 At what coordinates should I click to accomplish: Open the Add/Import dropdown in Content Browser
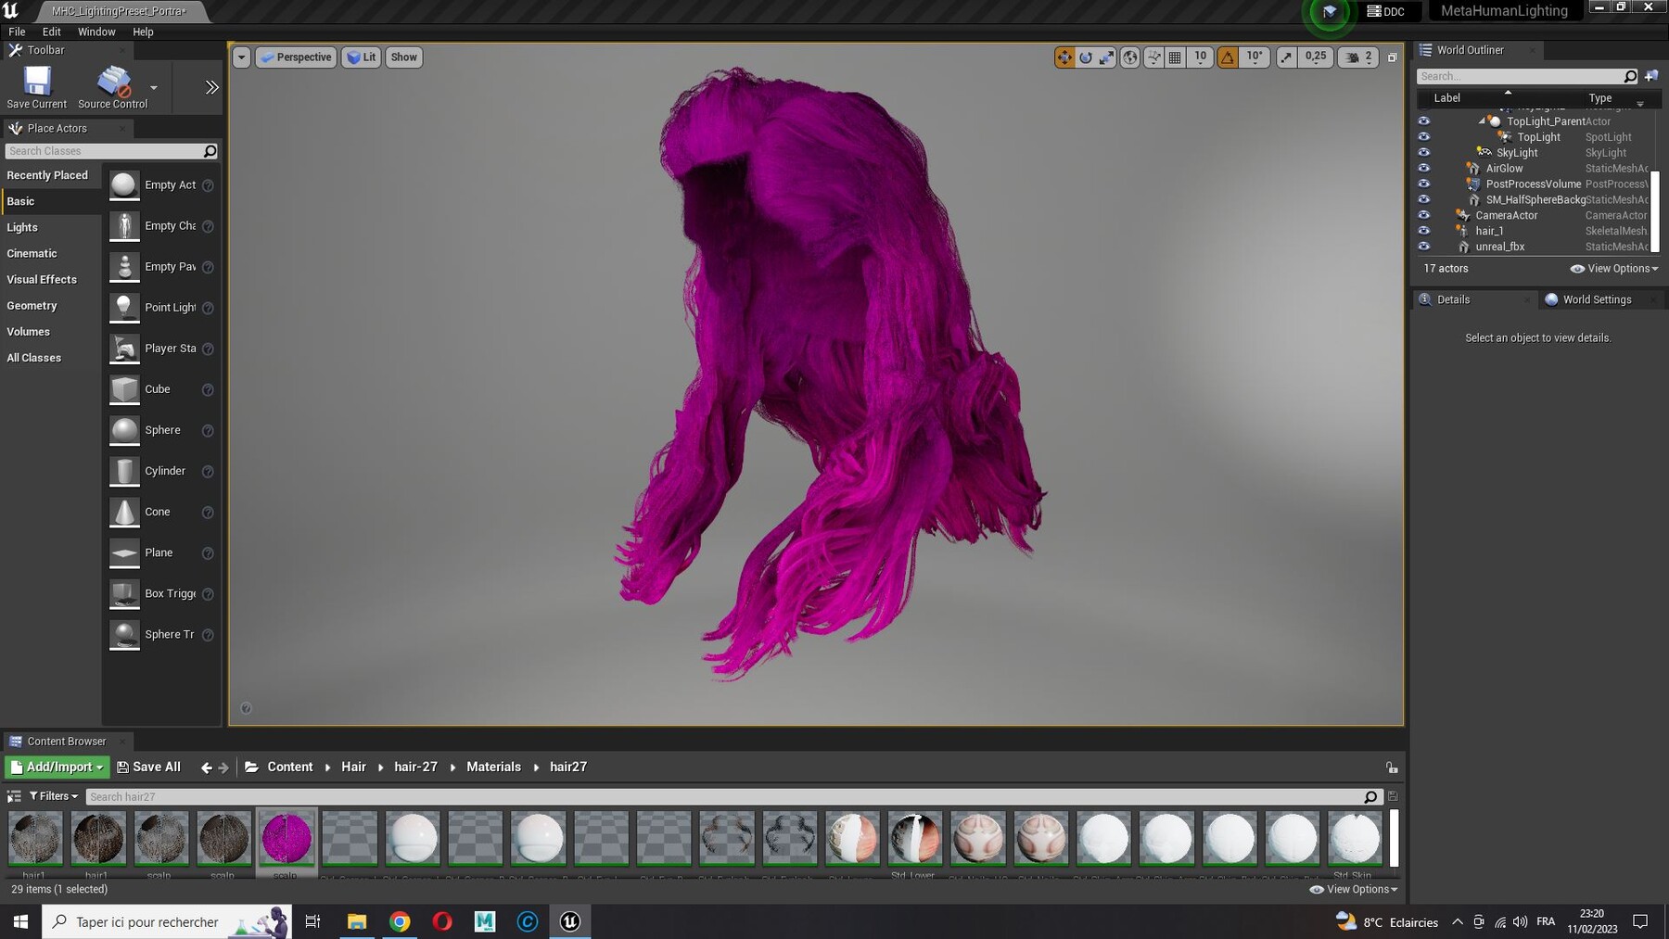[x=57, y=768]
